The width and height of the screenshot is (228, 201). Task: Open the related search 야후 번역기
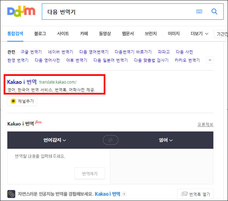point(77,60)
